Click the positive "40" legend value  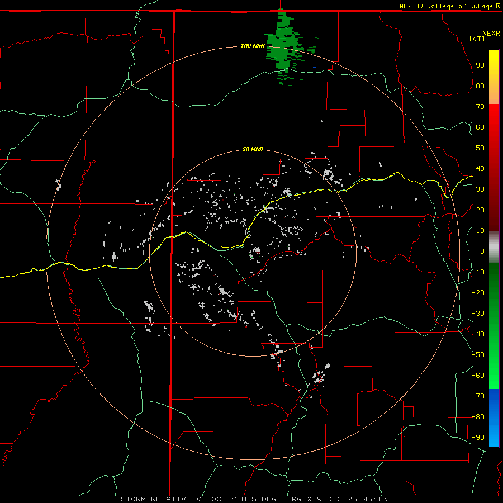coord(480,168)
